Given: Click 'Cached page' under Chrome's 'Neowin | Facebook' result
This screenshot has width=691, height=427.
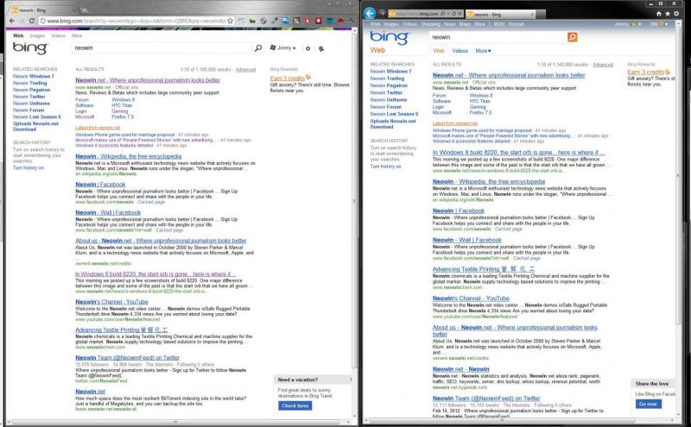Looking at the screenshot, I should coord(151,202).
